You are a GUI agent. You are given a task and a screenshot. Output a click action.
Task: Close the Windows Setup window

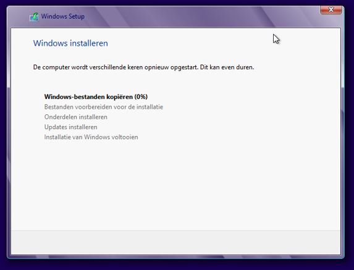[x=331, y=10]
